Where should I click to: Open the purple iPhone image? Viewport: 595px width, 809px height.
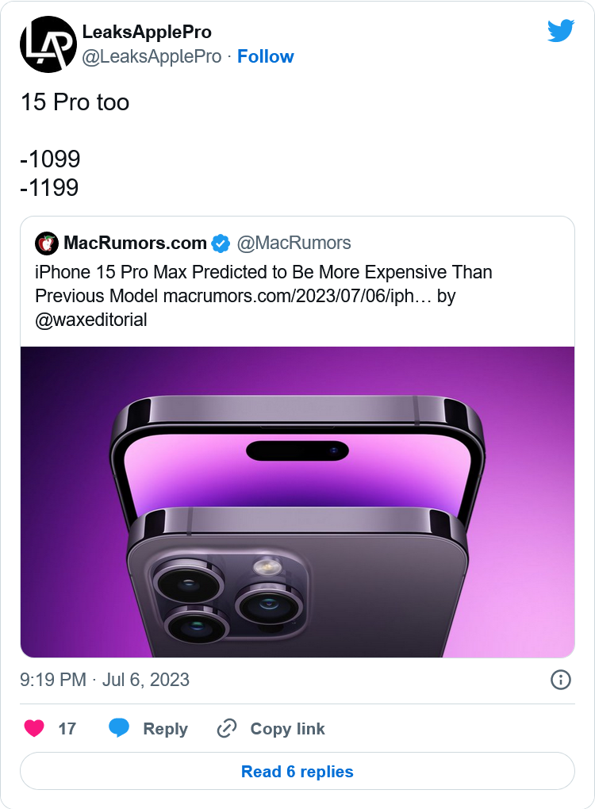[x=297, y=502]
